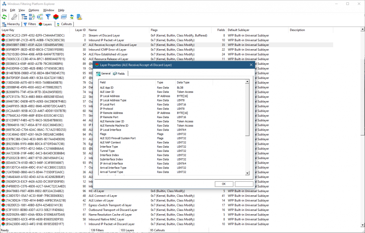Click the hierarchy tree toolbar icon
365x233 pixels.
(24, 17)
